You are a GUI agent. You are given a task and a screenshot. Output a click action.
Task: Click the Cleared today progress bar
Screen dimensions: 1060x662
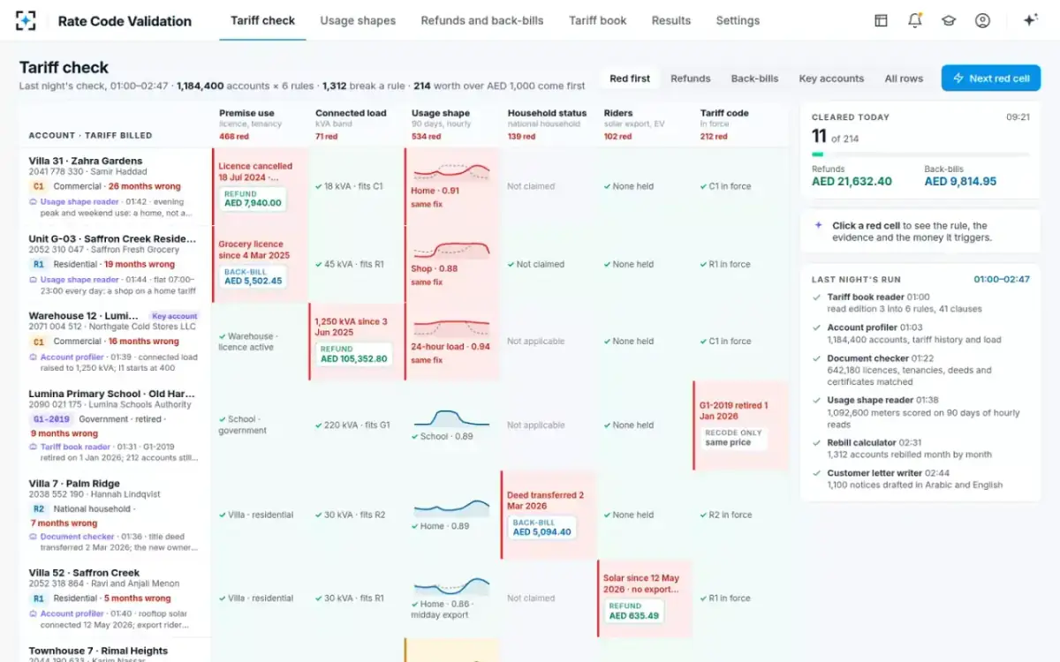tap(920, 154)
